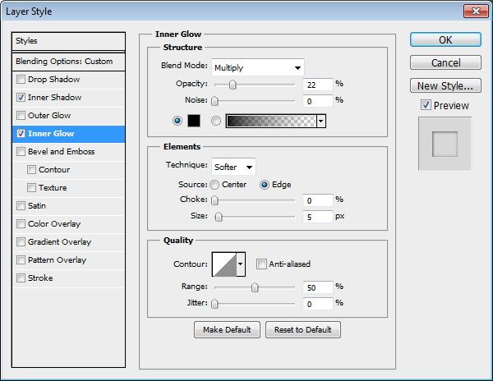Turn on the Satin checkbox

21,206
